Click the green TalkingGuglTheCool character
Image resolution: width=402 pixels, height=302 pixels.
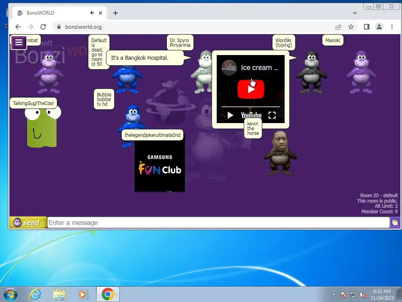[42, 128]
